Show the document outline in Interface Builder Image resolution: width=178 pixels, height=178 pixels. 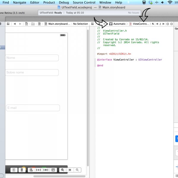14,170
